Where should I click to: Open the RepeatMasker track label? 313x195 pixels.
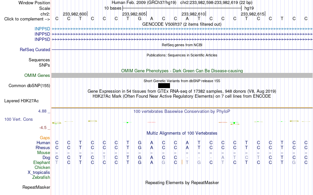click(x=36, y=187)
